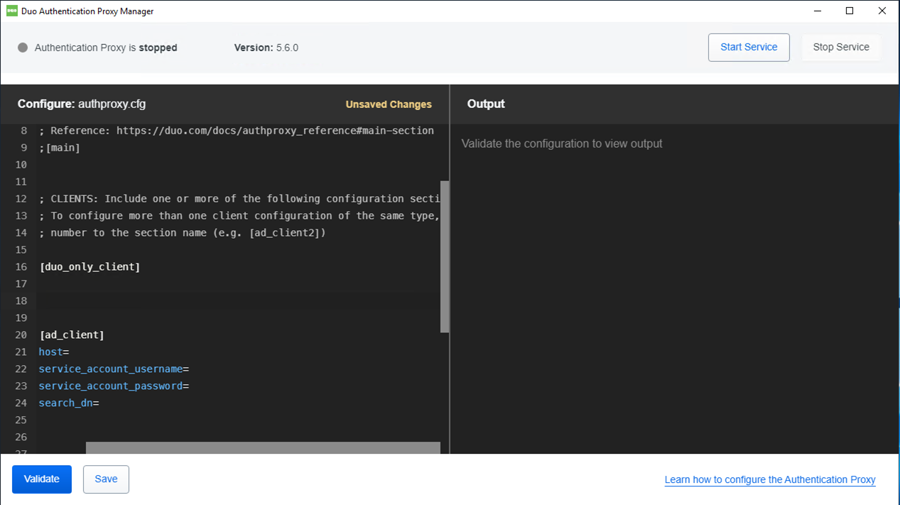This screenshot has height=505, width=900.
Task: Click the gray stopped status indicator dot
Action: [x=23, y=48]
